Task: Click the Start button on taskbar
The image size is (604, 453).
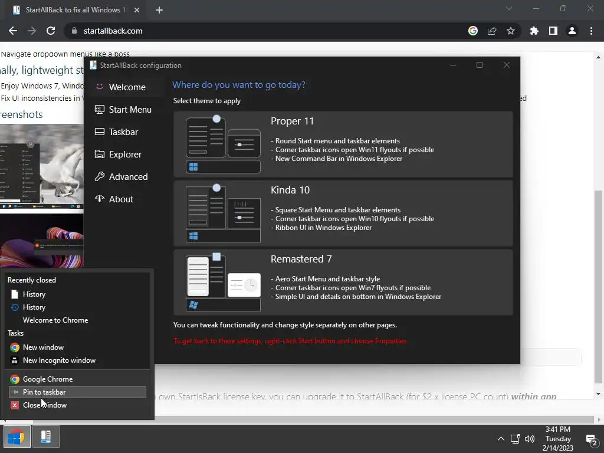Action: (x=17, y=436)
